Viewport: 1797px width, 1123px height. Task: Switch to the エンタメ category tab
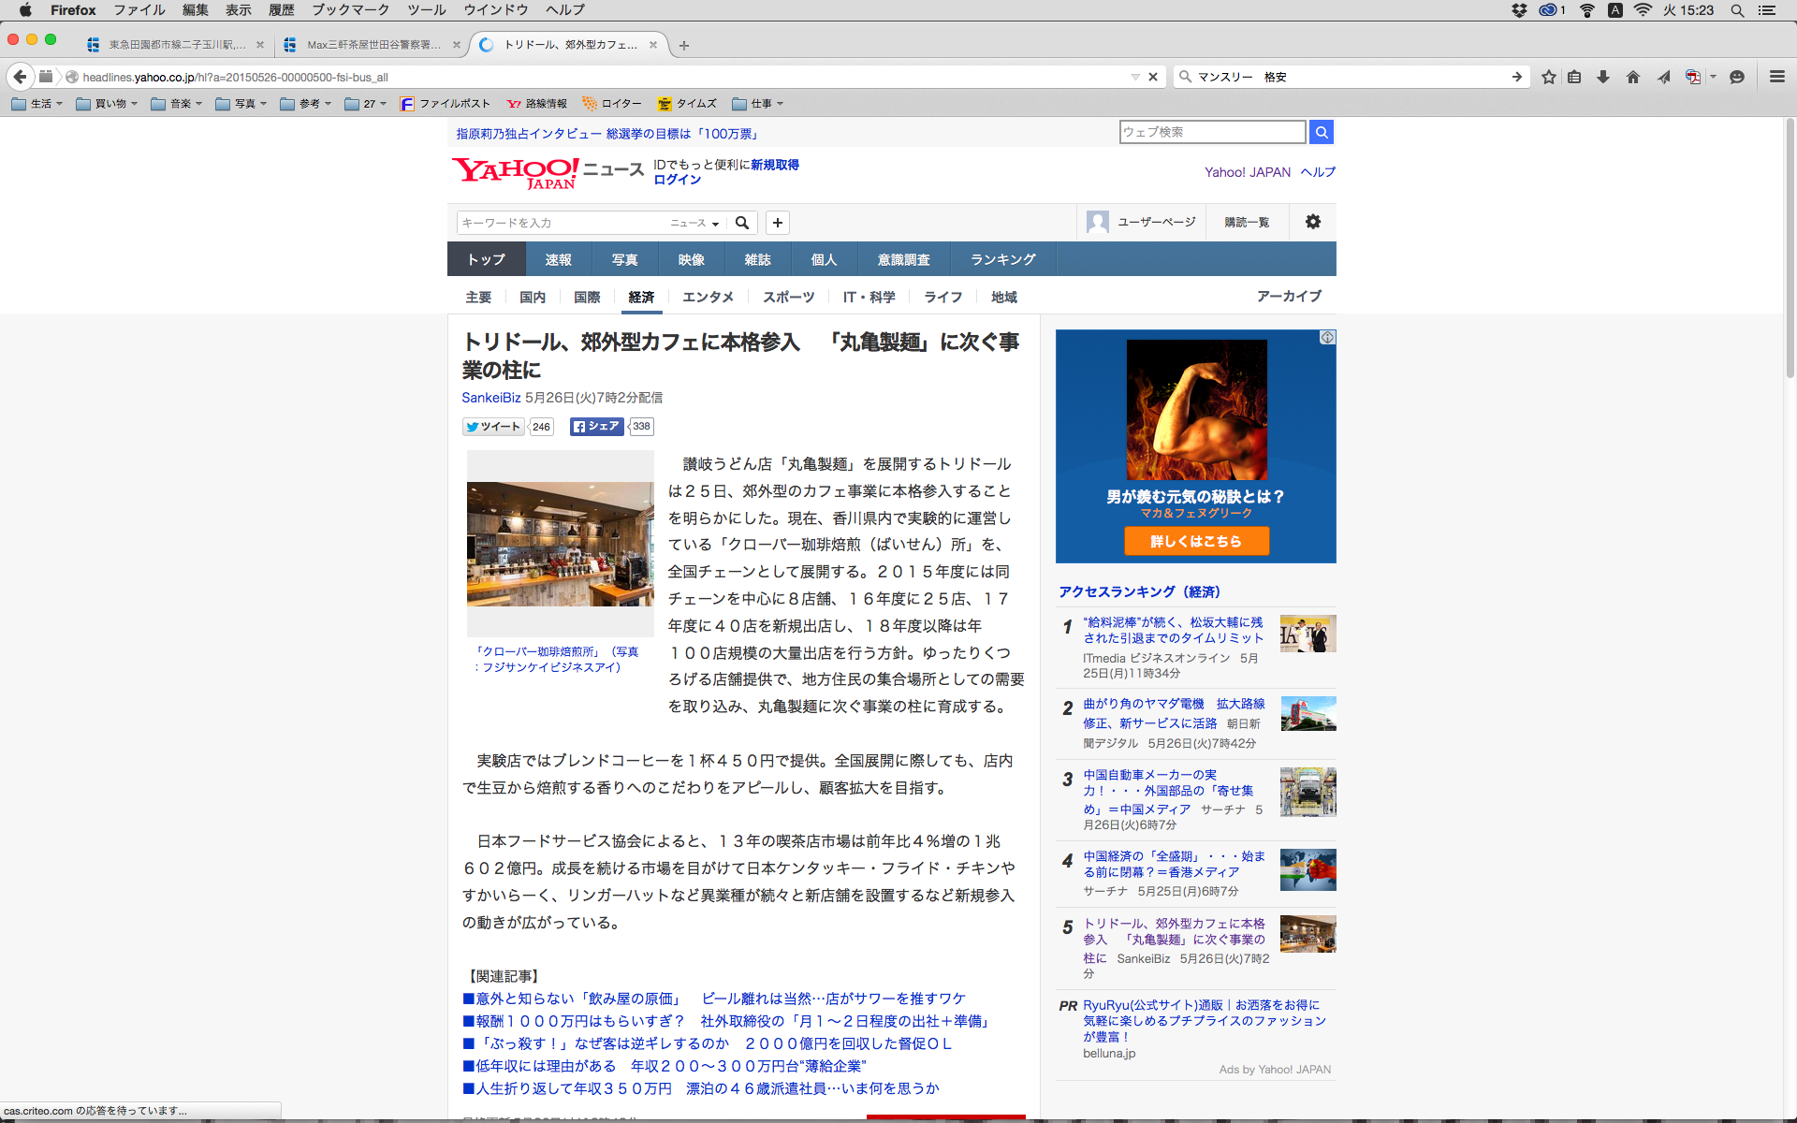(x=708, y=297)
